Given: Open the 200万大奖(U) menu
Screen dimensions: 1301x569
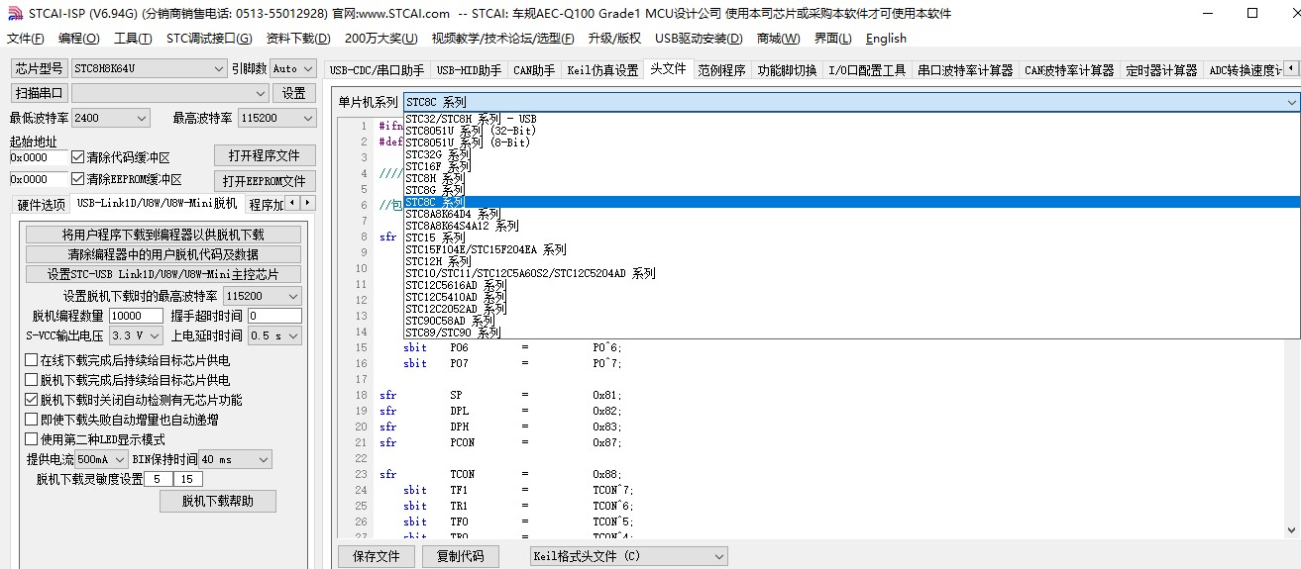Looking at the screenshot, I should pyautogui.click(x=381, y=39).
